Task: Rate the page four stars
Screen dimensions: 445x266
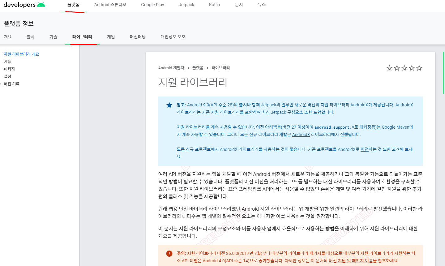Action: (x=412, y=68)
